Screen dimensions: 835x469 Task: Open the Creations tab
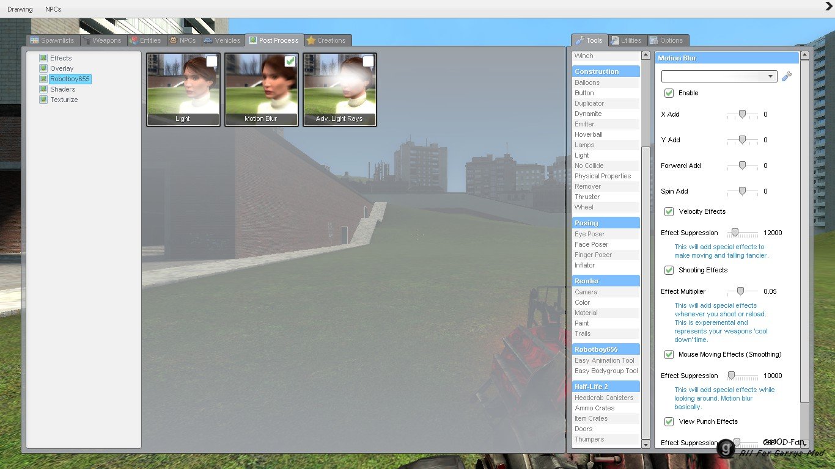(x=327, y=40)
